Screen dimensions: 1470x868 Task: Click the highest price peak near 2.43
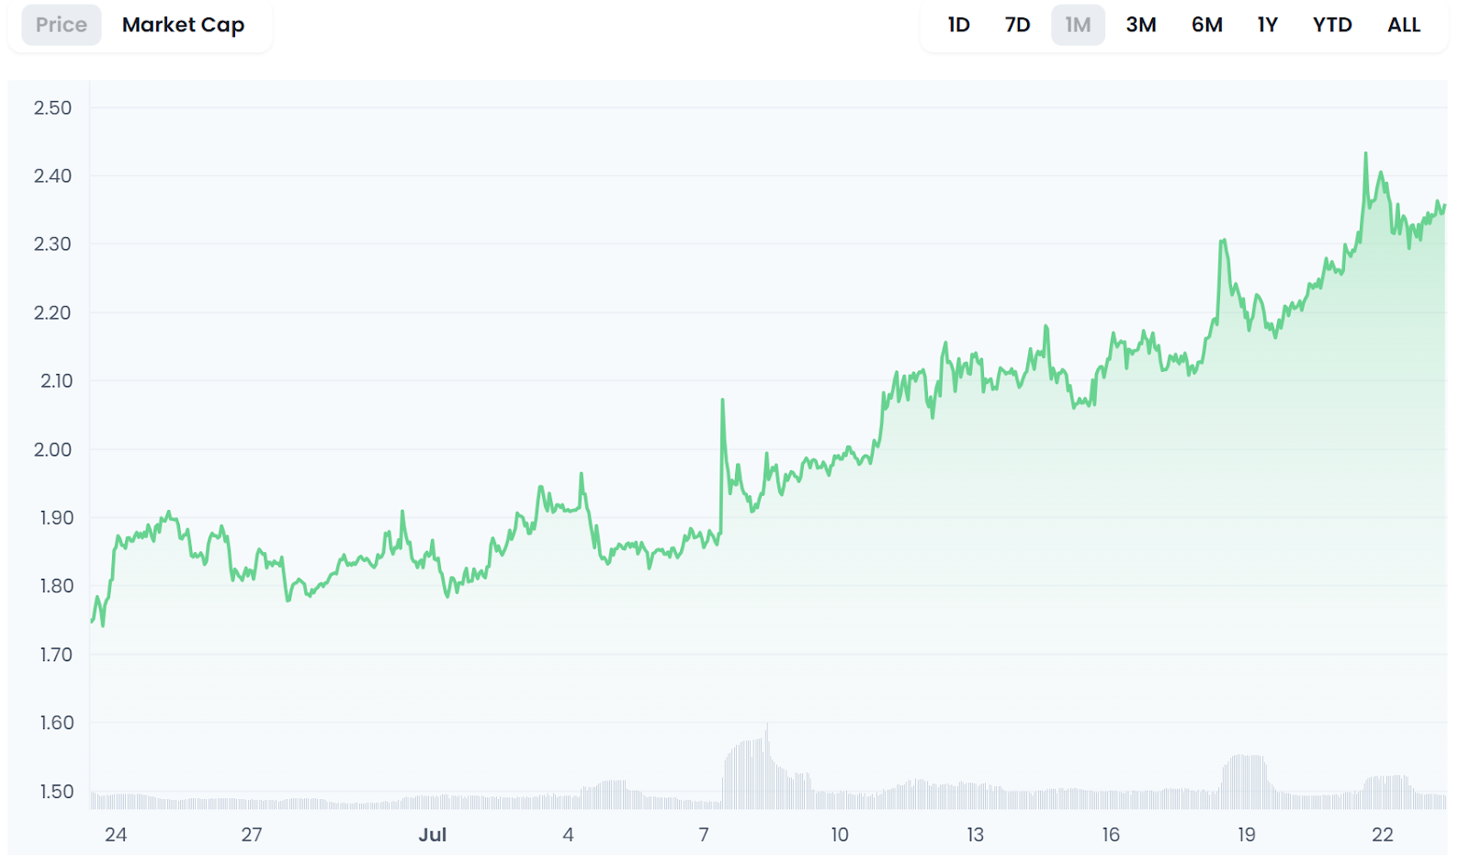(x=1365, y=154)
